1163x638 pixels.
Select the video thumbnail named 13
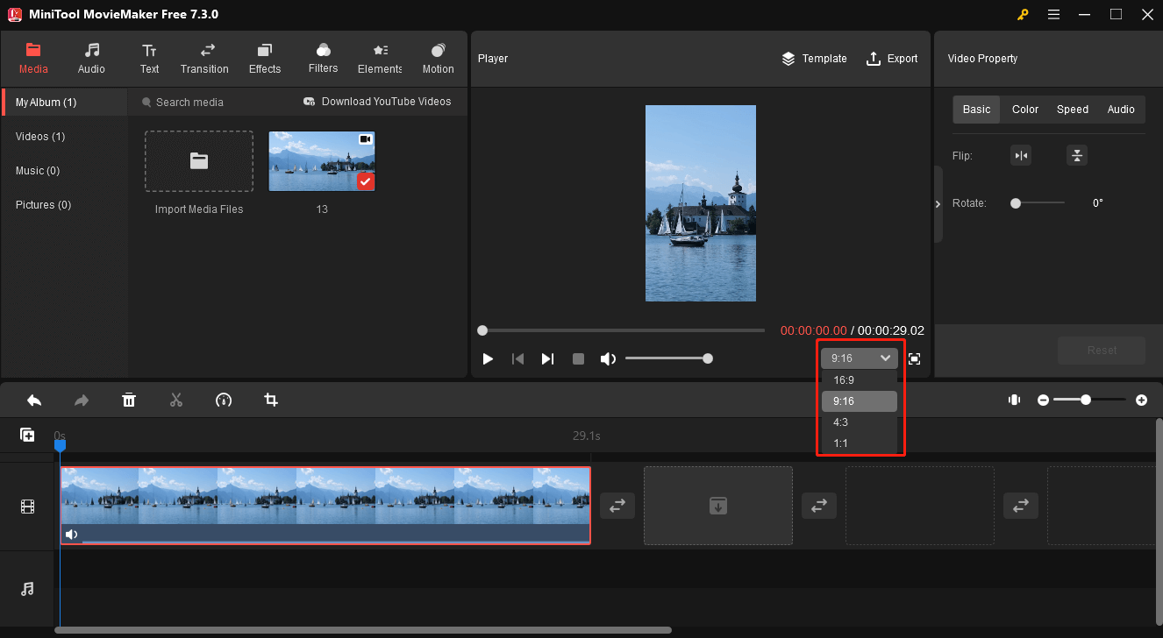coord(322,161)
